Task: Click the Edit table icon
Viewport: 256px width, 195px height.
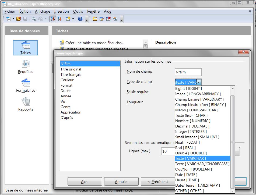Action: 101,19
